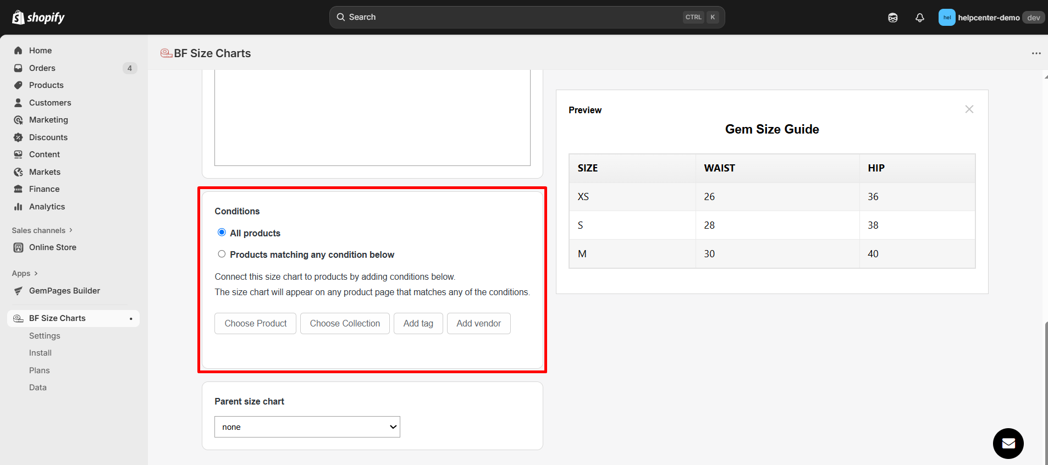
Task: Open the Sidekick assistant icon
Action: (892, 18)
